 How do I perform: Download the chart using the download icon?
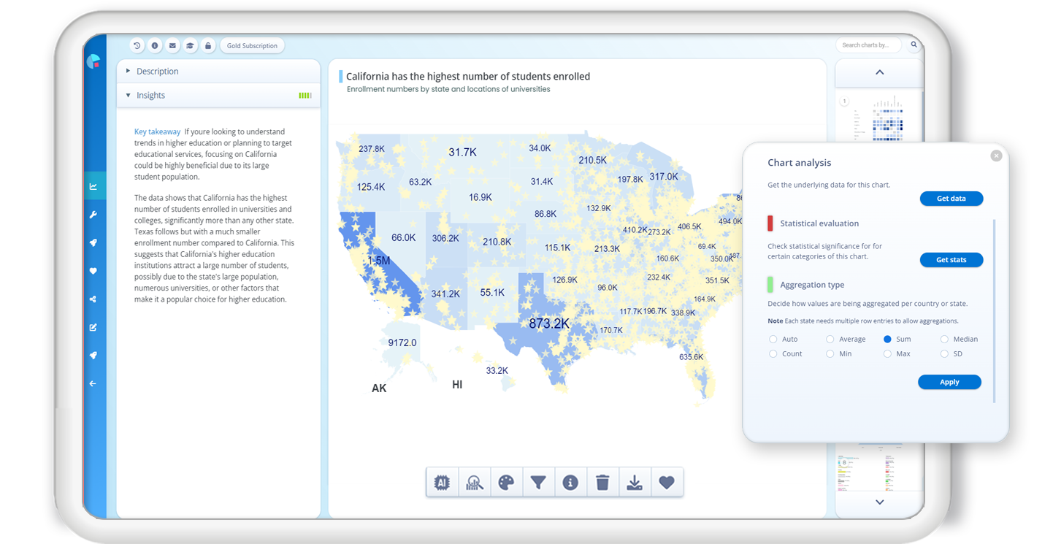(635, 482)
